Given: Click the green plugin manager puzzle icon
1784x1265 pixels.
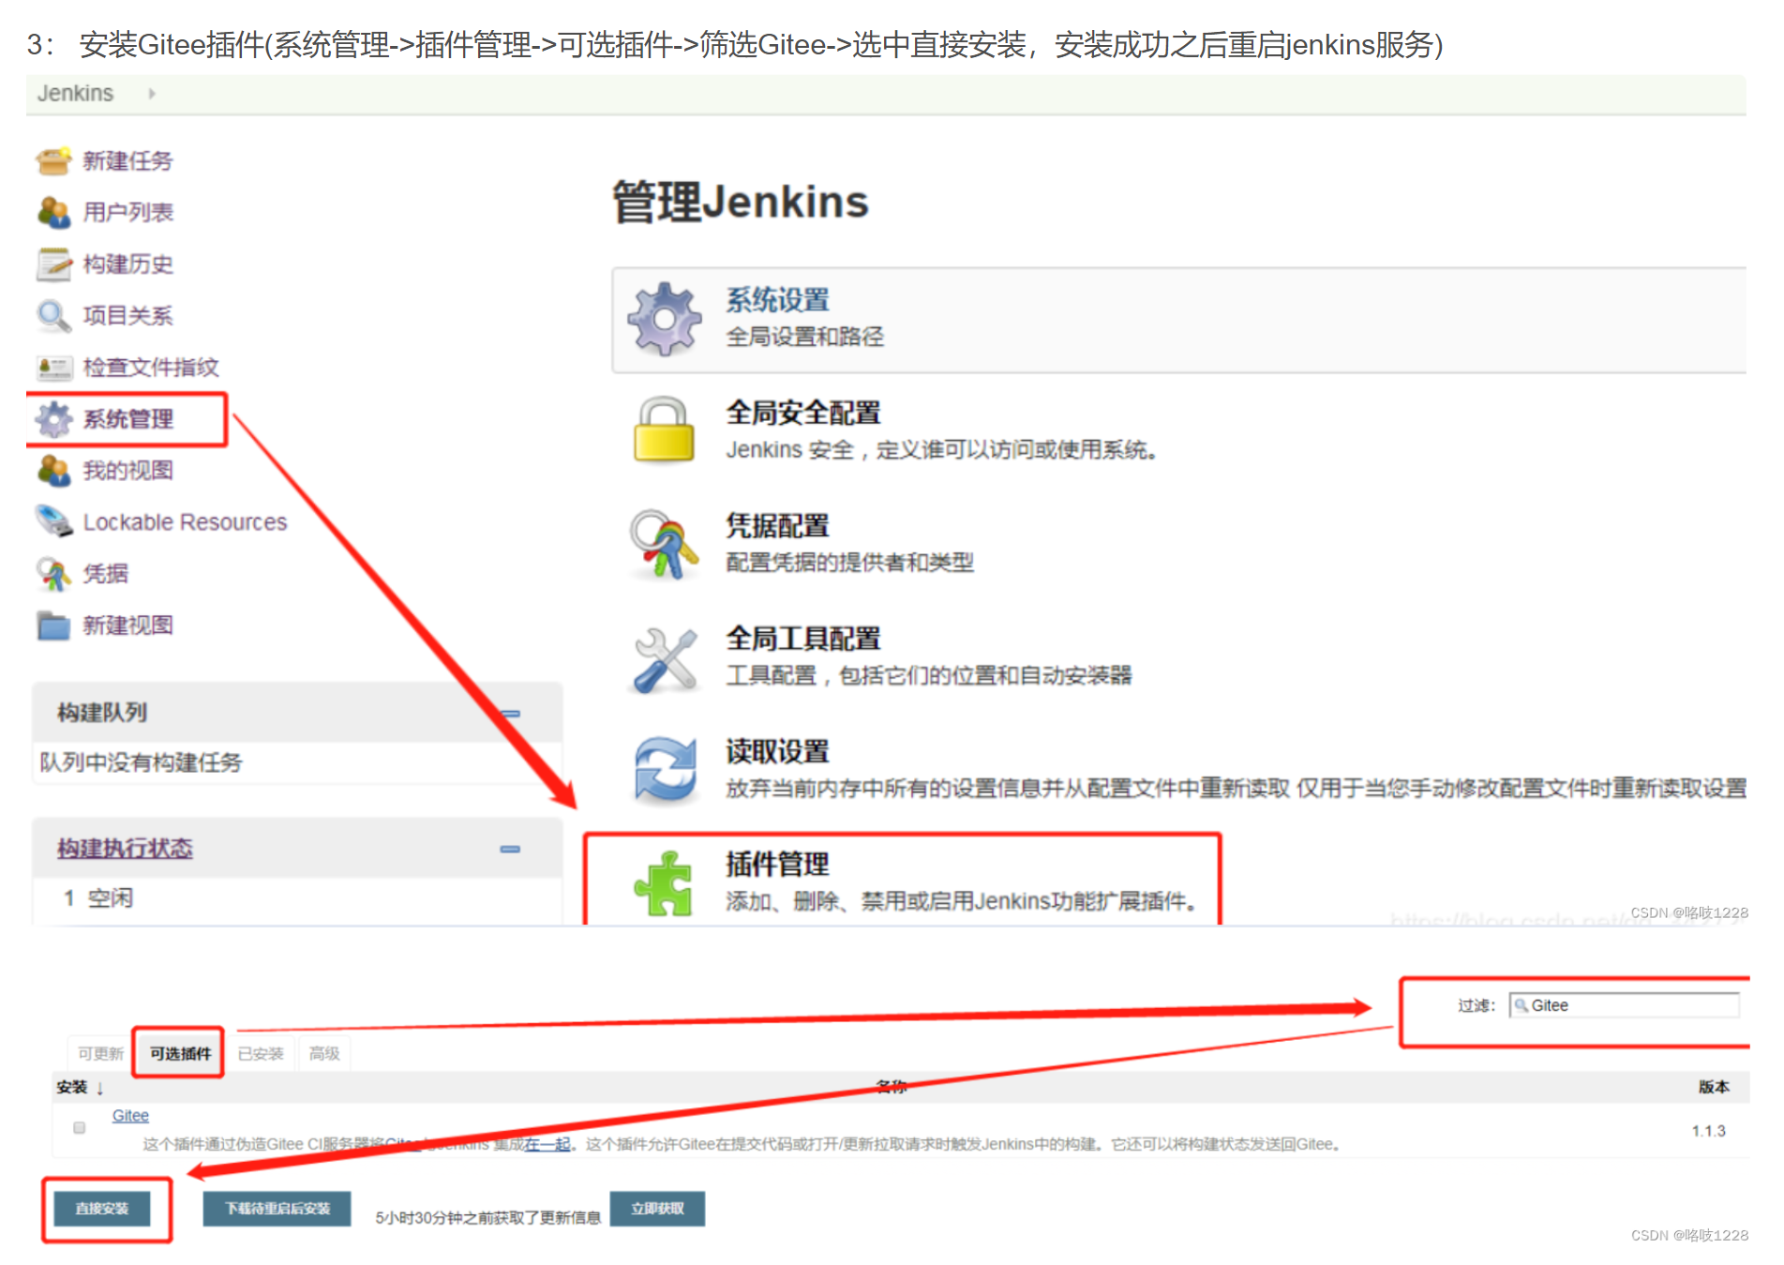Looking at the screenshot, I should [x=664, y=882].
